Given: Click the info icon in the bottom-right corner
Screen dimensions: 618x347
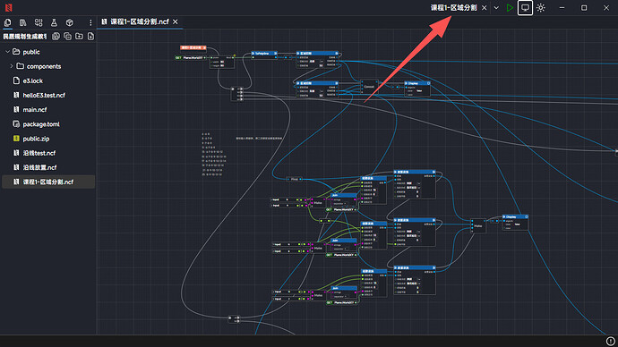Looking at the screenshot, I should pyautogui.click(x=611, y=341).
